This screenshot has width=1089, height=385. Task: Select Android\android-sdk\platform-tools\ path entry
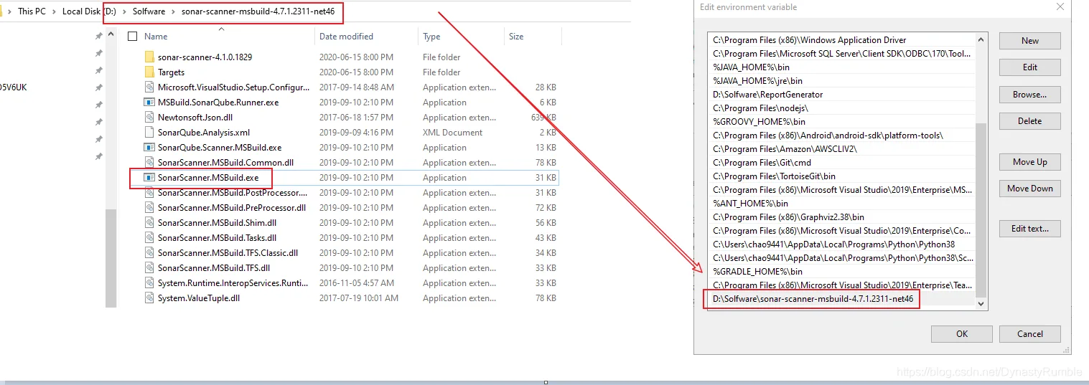(841, 136)
